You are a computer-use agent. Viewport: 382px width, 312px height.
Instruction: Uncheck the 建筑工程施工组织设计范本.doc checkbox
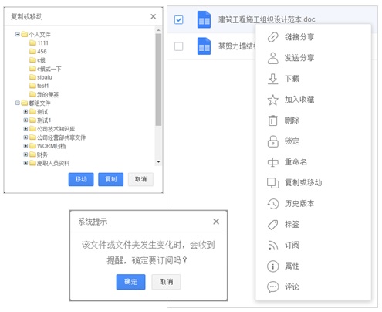point(178,19)
